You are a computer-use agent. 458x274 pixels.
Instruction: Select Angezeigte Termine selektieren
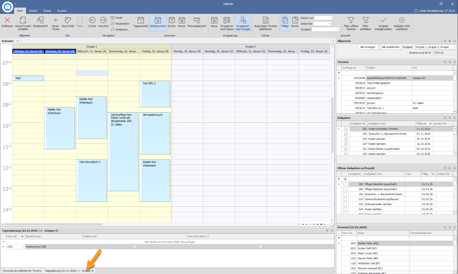pos(266,23)
